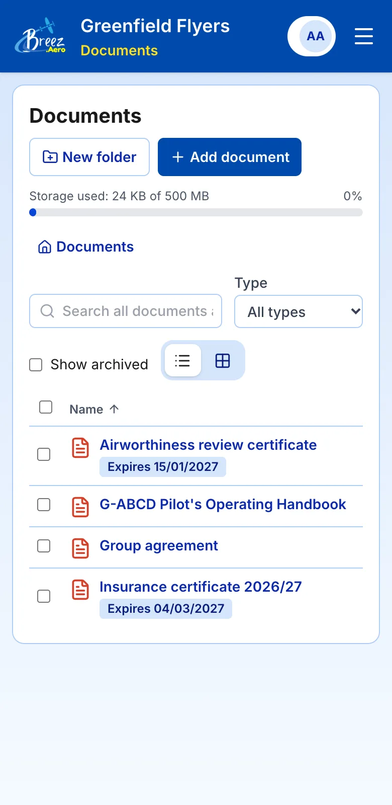392x805 pixels.
Task: Open Insurance certificate 2026/27 document
Action: click(x=201, y=587)
